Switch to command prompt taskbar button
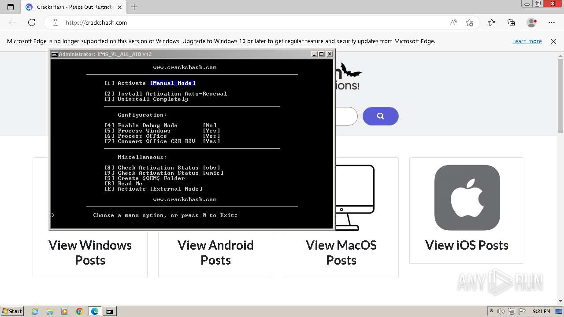The image size is (564, 317). (x=110, y=311)
